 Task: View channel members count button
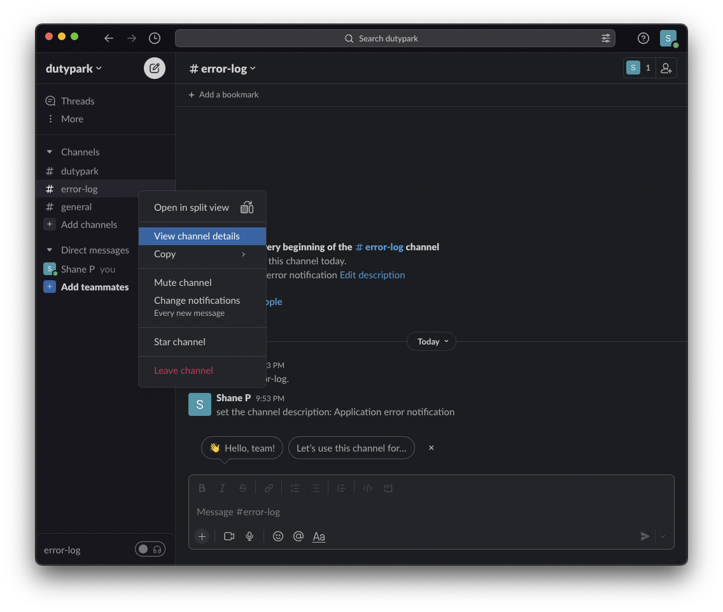click(x=639, y=68)
